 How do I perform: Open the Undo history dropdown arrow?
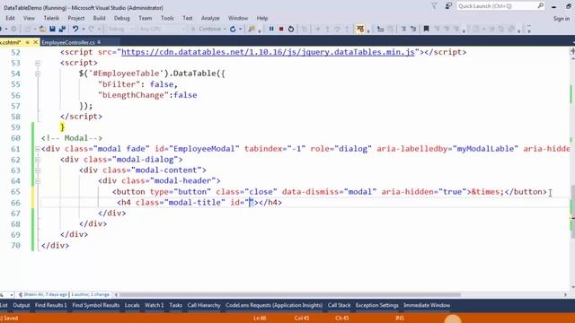coord(83,29)
